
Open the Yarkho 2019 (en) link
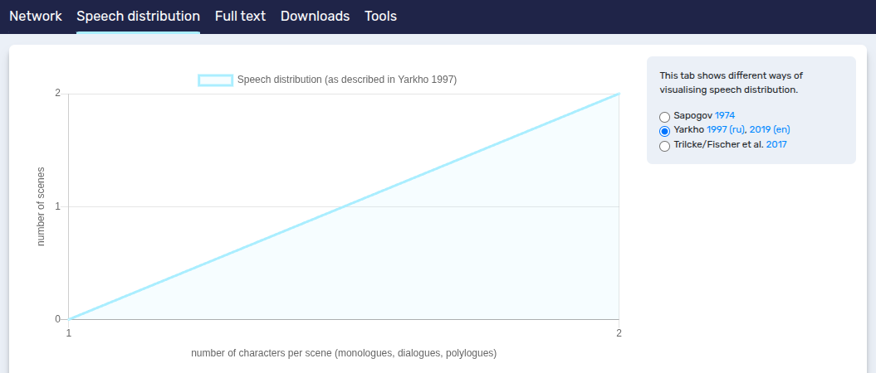click(x=769, y=130)
